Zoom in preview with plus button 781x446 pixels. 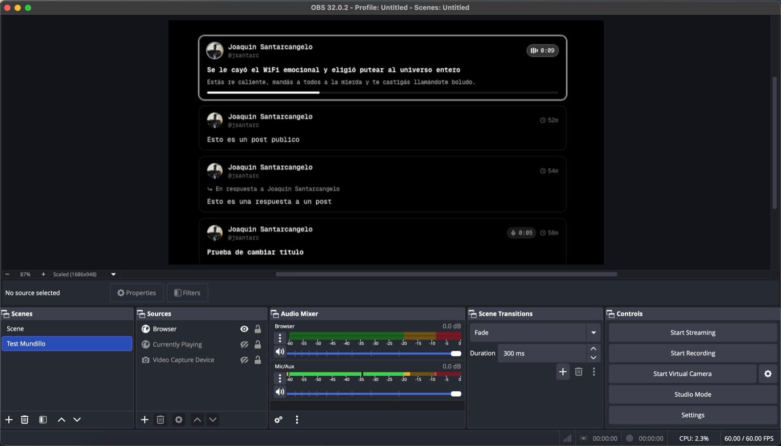click(x=43, y=274)
